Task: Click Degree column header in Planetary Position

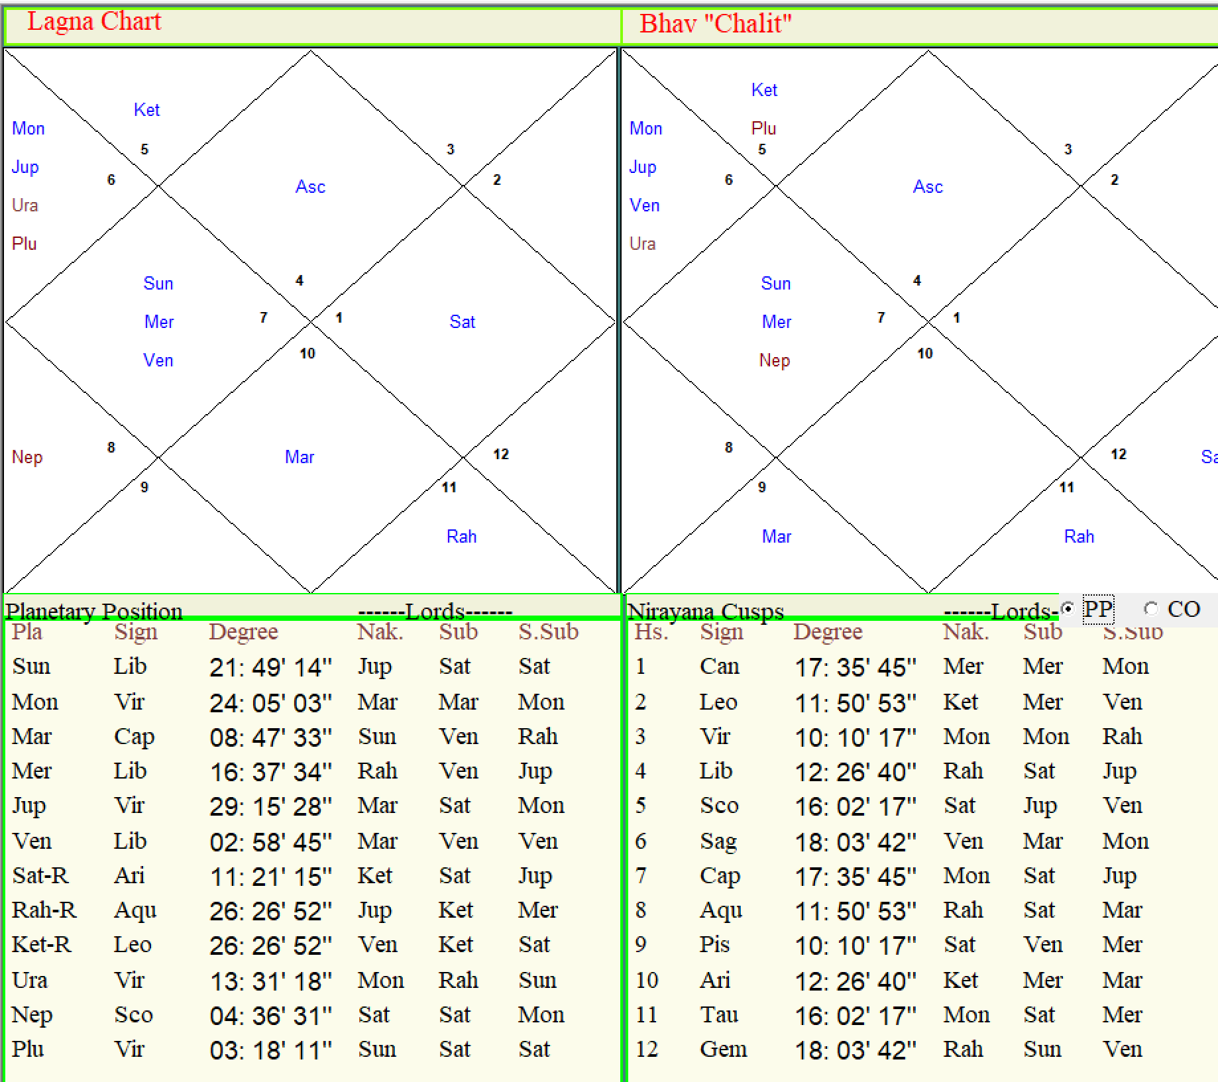Action: pyautogui.click(x=243, y=632)
